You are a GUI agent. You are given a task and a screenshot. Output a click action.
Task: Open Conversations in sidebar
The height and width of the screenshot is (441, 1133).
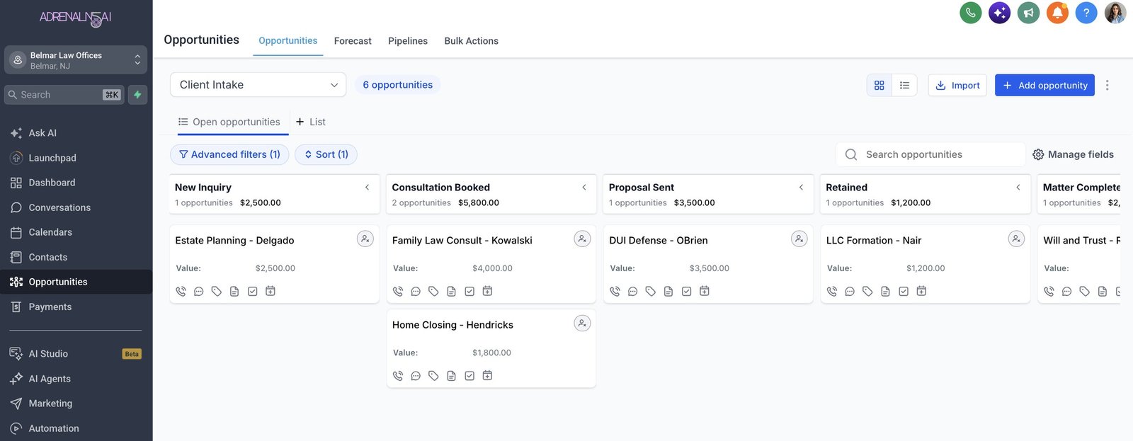tap(76, 207)
